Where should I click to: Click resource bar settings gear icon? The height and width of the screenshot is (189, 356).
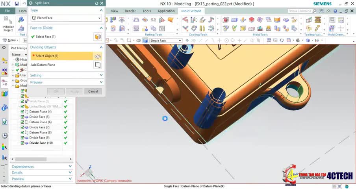4,48
